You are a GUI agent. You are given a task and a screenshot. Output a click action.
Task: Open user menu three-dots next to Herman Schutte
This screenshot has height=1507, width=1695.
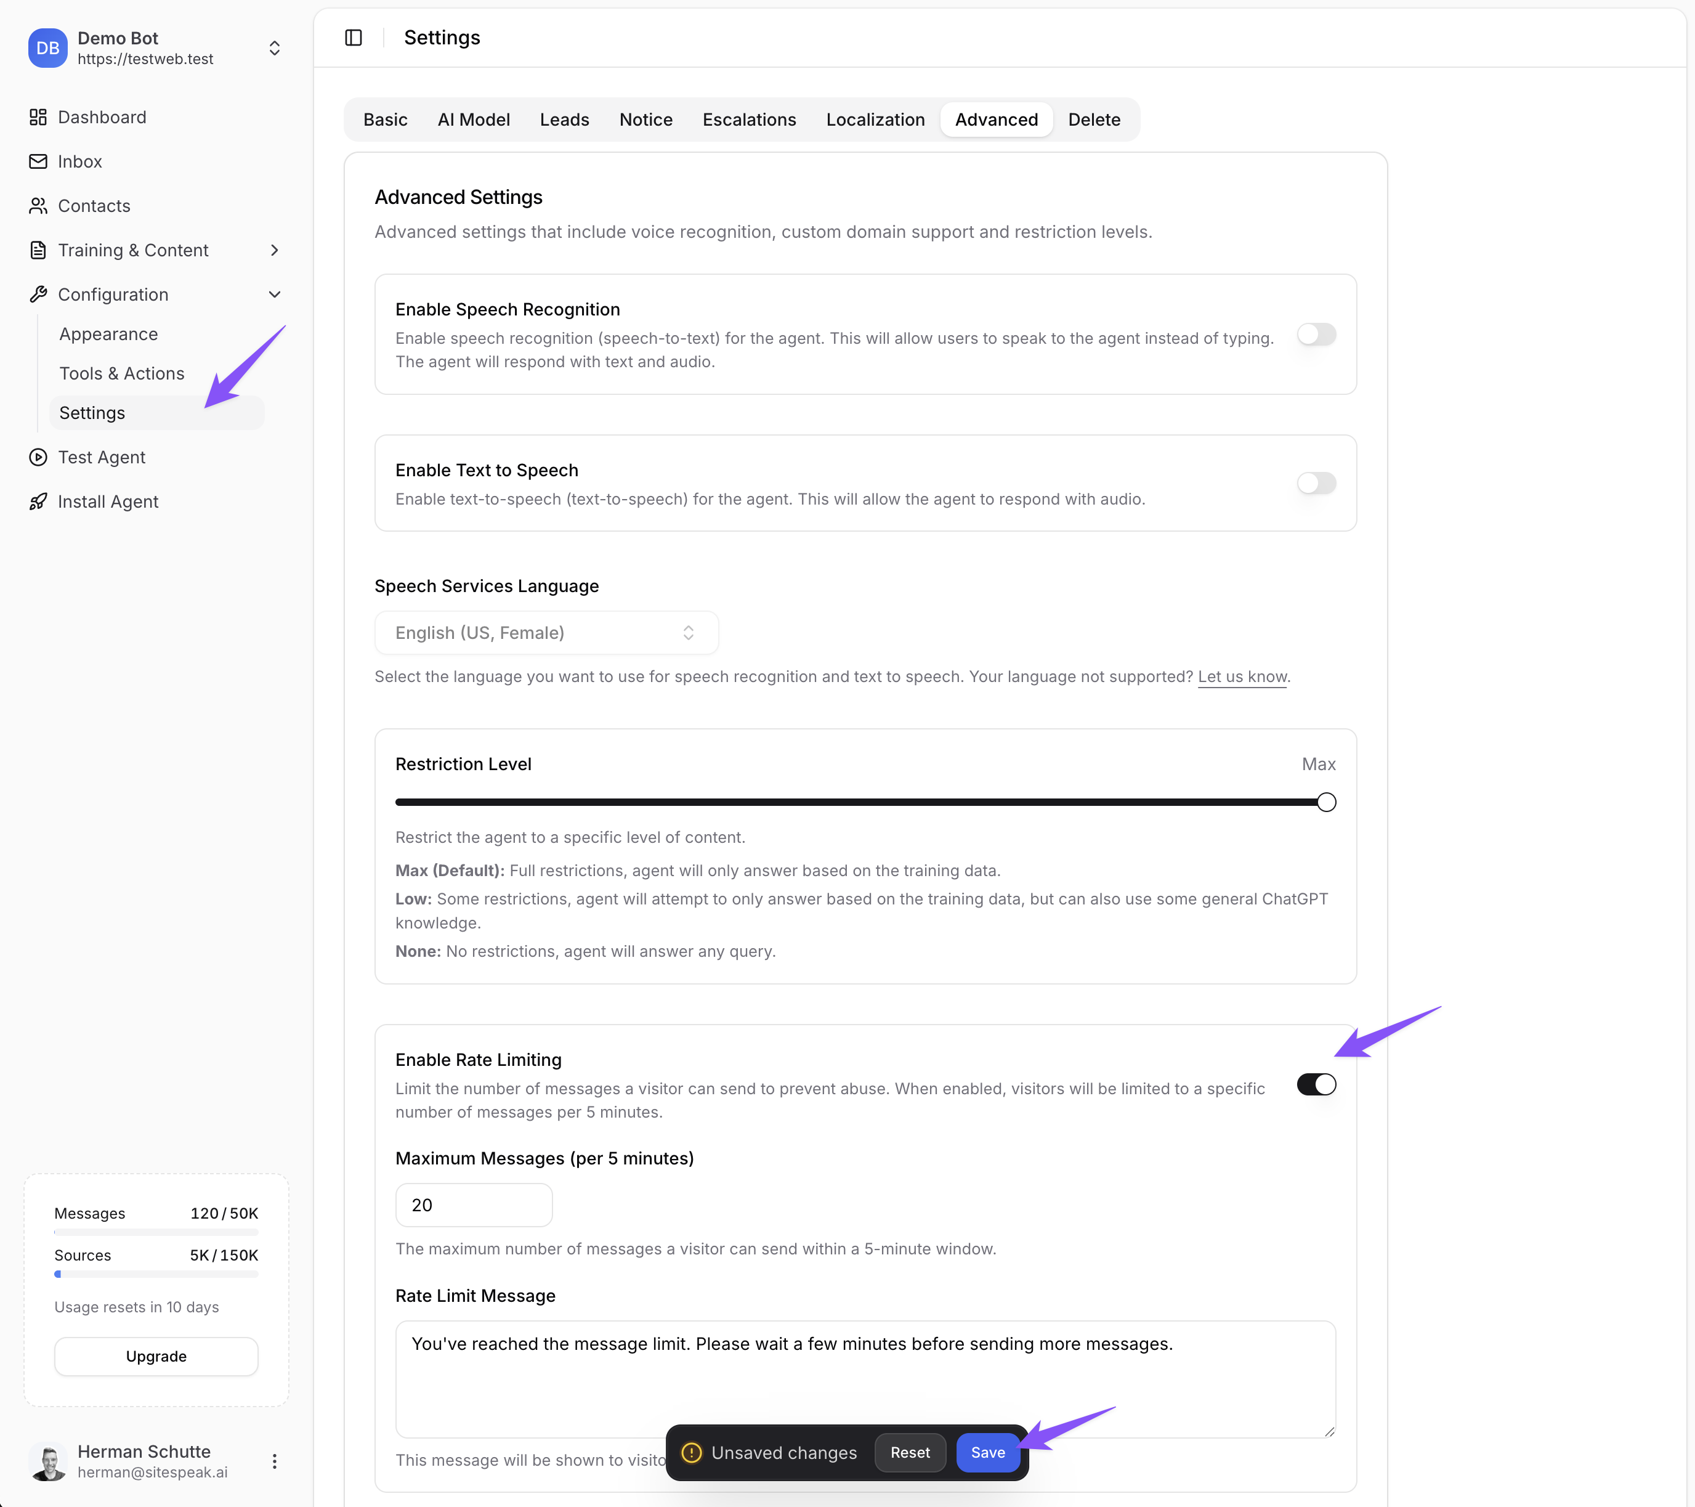click(x=275, y=1461)
